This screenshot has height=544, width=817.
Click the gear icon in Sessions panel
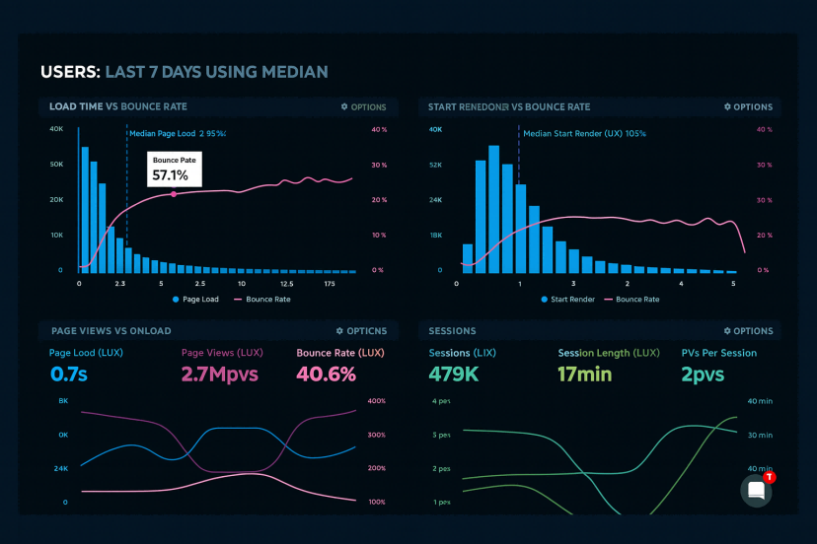(727, 331)
